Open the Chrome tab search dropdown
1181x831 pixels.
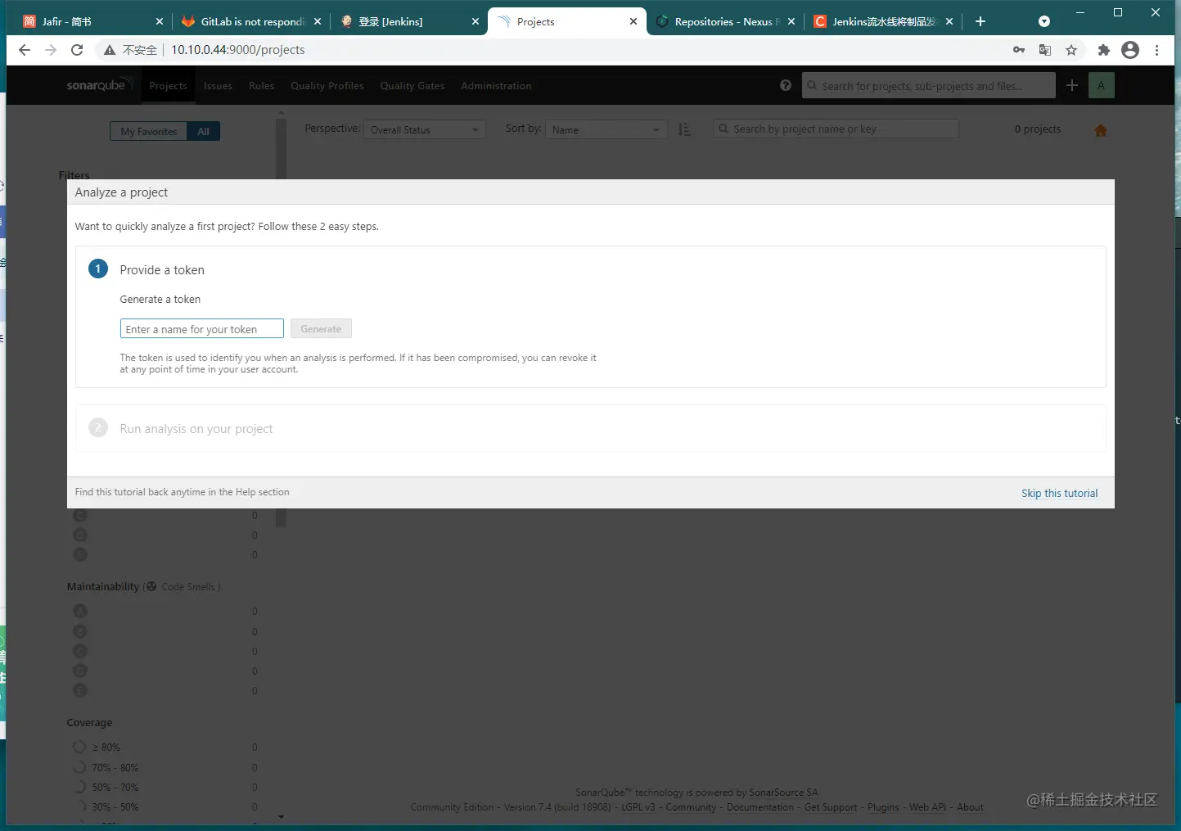[x=1044, y=22]
